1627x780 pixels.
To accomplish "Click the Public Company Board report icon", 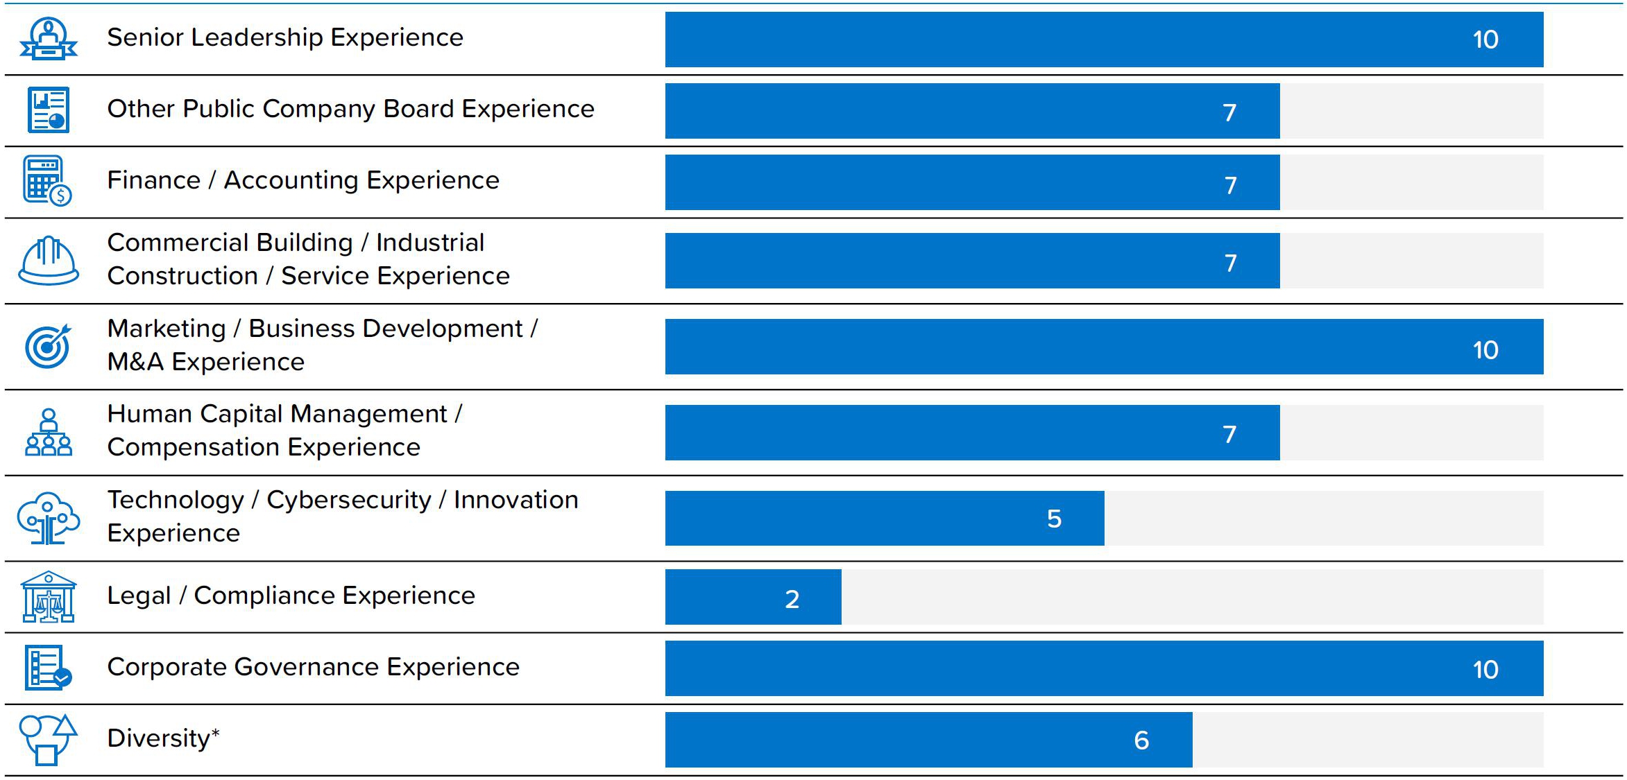I will [x=48, y=110].
